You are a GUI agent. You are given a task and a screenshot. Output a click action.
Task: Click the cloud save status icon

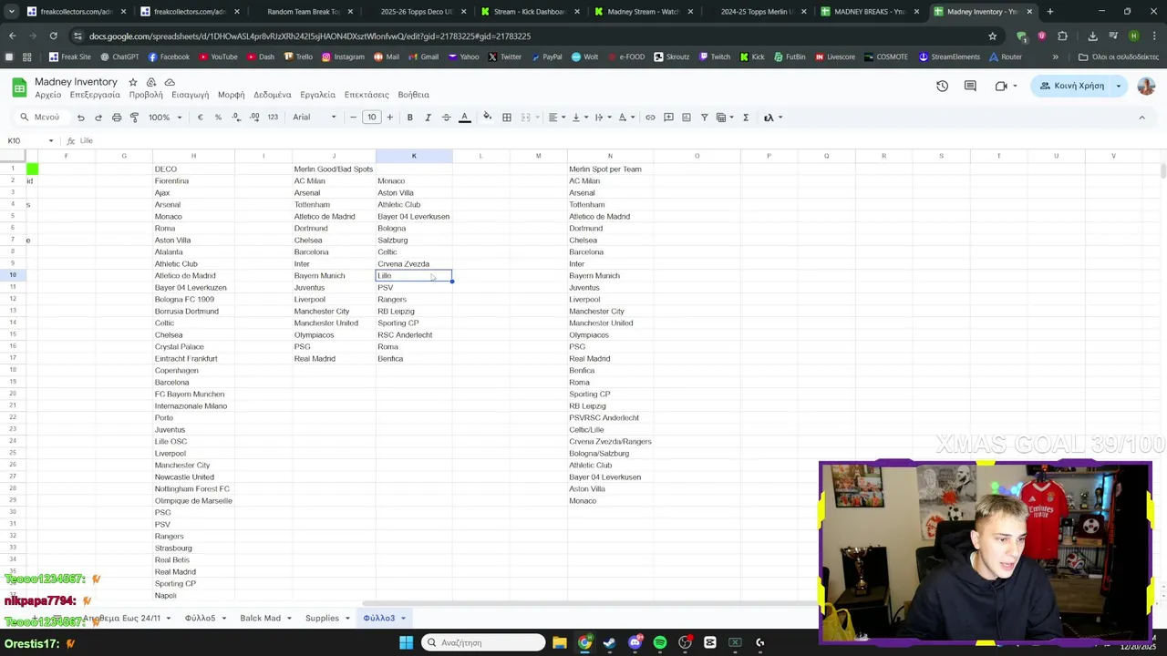[x=170, y=82]
